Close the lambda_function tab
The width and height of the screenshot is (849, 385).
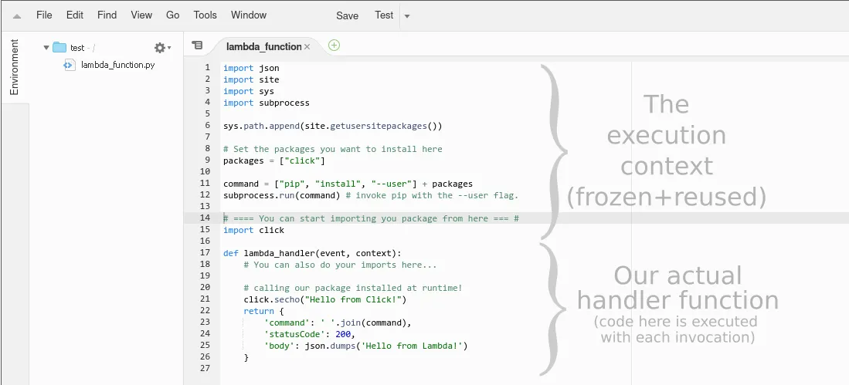click(307, 47)
